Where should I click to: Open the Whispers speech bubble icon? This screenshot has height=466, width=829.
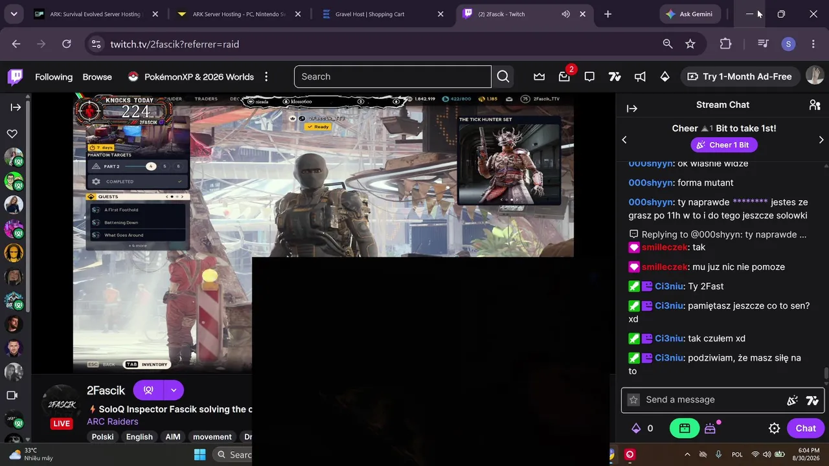[589, 76]
